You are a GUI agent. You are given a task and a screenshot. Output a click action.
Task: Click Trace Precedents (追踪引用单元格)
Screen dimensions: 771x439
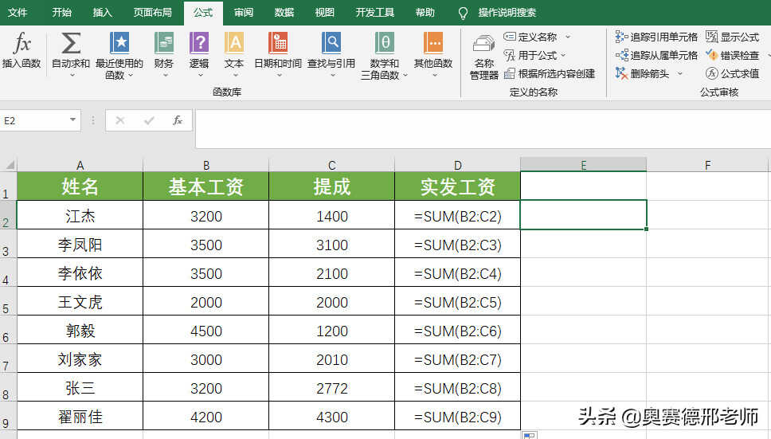tap(656, 37)
